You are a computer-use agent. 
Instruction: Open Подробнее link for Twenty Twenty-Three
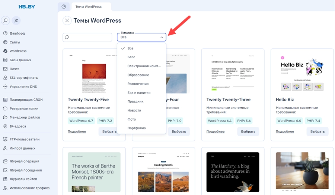tap(216, 131)
